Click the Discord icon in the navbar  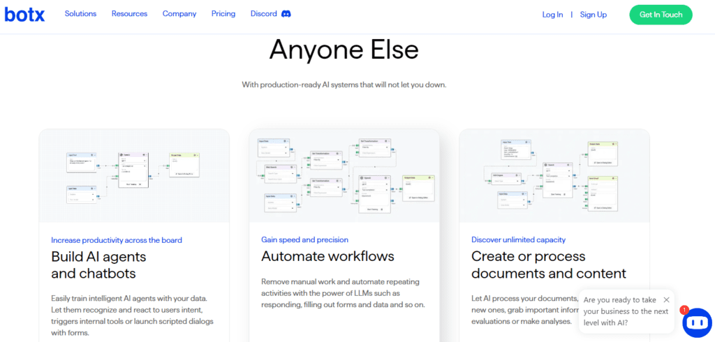286,14
